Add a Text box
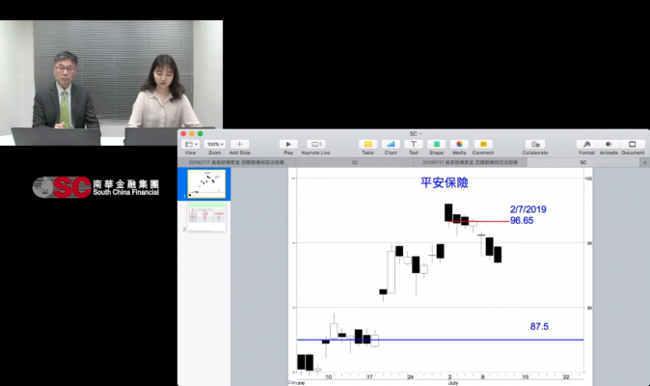Viewport: 650px width, 386px height. [414, 144]
